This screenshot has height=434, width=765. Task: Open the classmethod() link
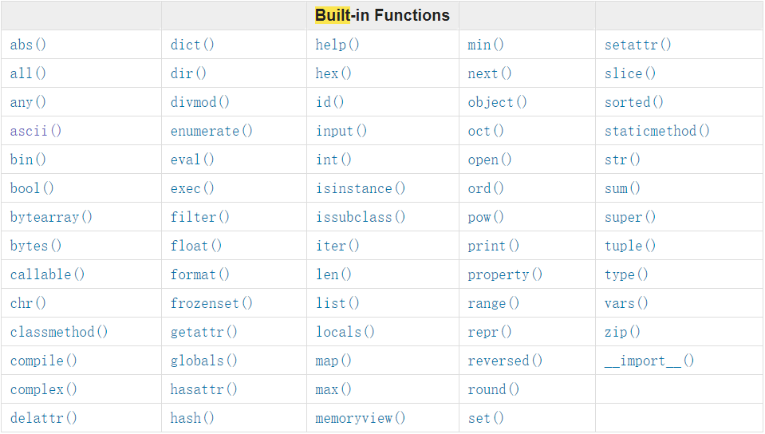pyautogui.click(x=59, y=332)
